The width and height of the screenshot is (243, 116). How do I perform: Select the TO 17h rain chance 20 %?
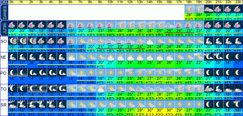point(179,98)
